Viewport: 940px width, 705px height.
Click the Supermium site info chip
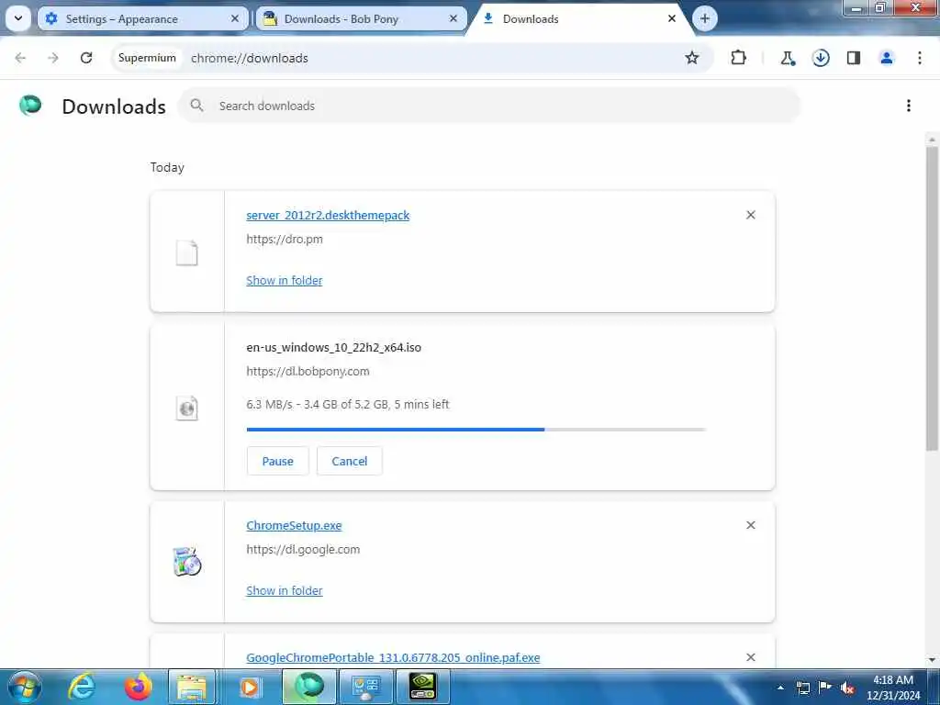coord(147,58)
